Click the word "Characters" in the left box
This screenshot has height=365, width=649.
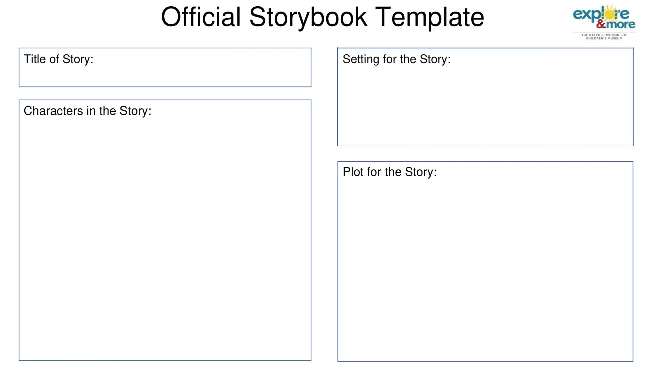[x=53, y=111]
